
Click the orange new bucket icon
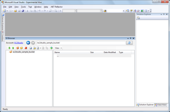tap(18, 48)
